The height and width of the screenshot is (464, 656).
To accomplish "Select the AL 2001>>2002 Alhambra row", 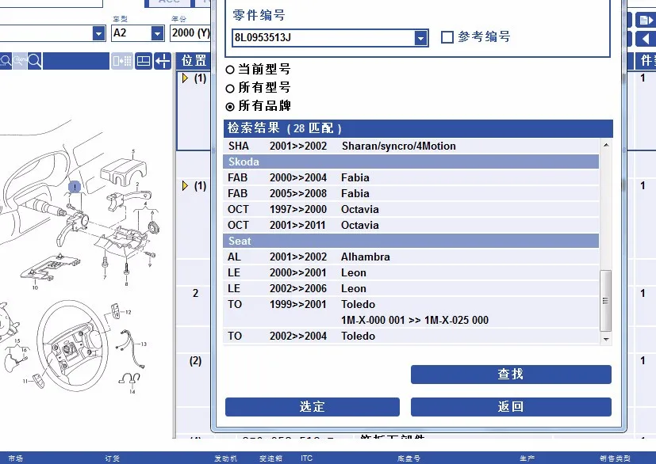I will [411, 257].
